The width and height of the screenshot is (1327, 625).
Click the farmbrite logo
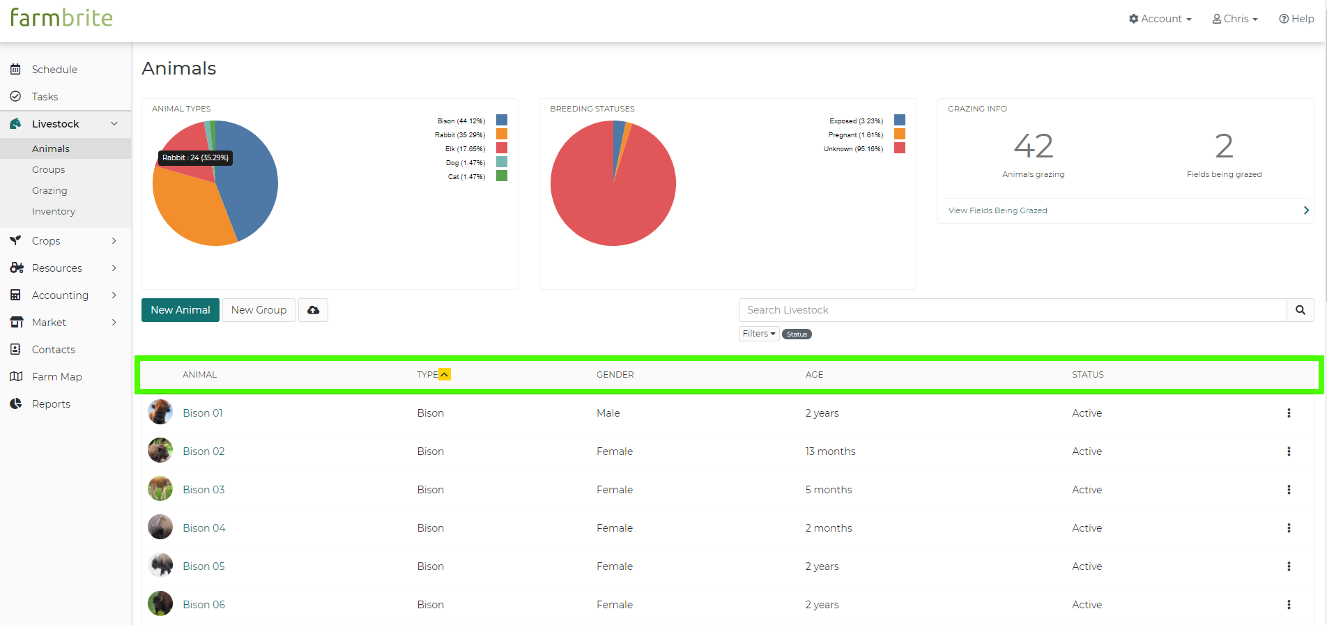(x=61, y=17)
